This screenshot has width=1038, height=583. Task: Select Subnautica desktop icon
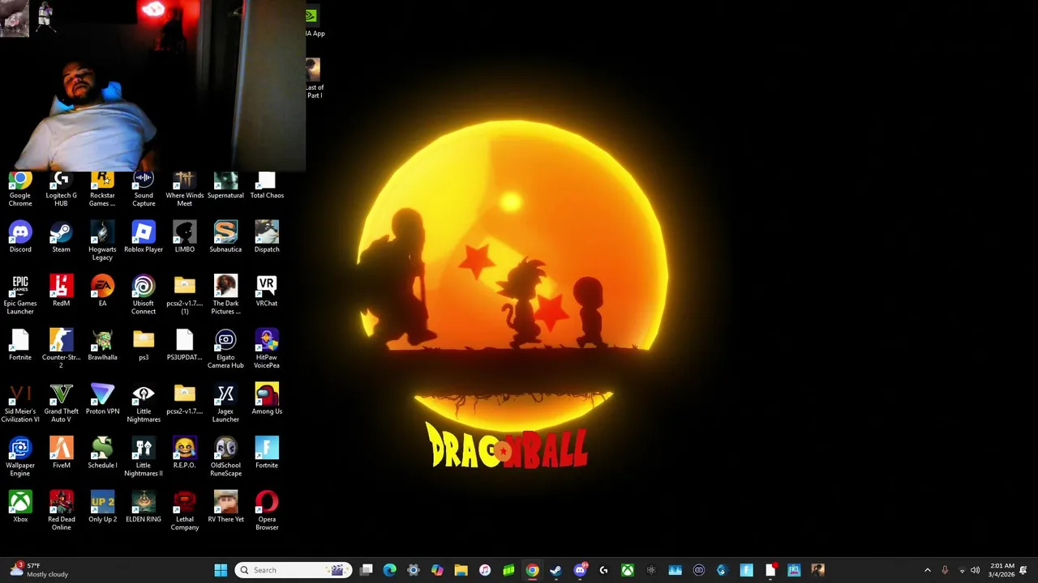tap(225, 237)
